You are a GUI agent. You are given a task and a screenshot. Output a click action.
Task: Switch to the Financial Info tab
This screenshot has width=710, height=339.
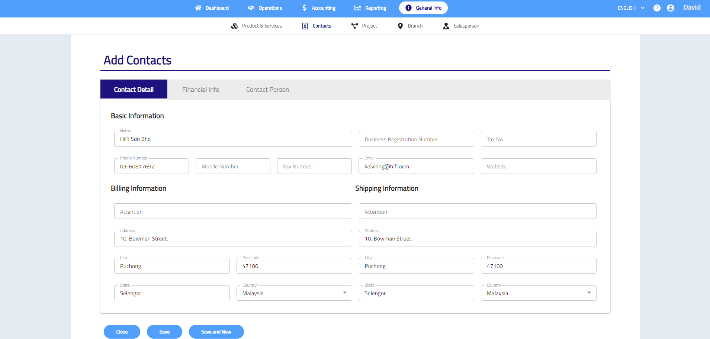200,90
